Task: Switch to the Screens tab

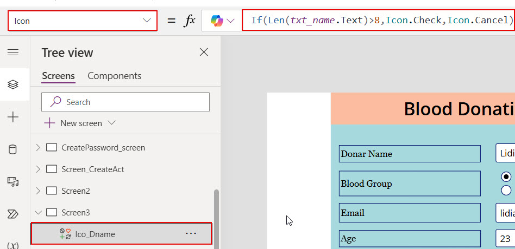Action: click(59, 76)
